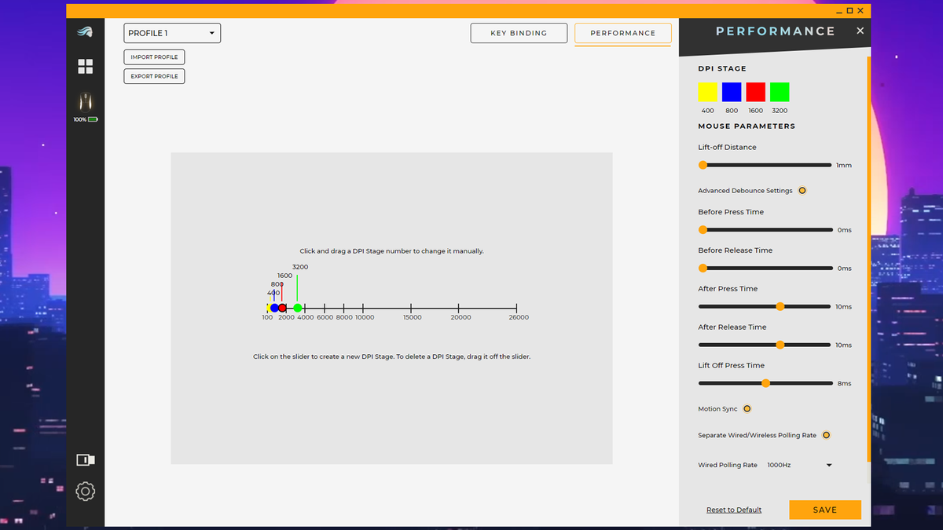Viewport: 943px width, 530px height.
Task: Toggle Advanced Debounce Settings
Action: tap(802, 191)
